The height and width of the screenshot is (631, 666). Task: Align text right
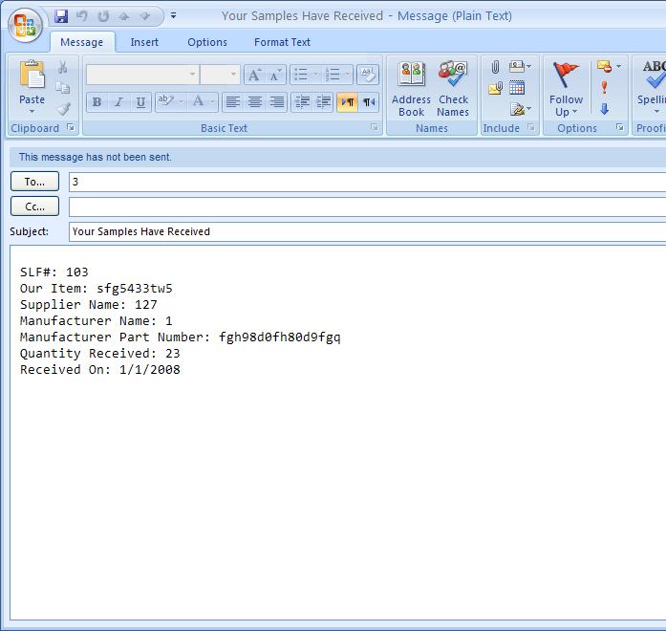277,102
